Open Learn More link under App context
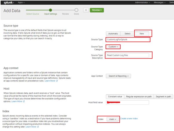This screenshot has height=131, width=174. 50,81
